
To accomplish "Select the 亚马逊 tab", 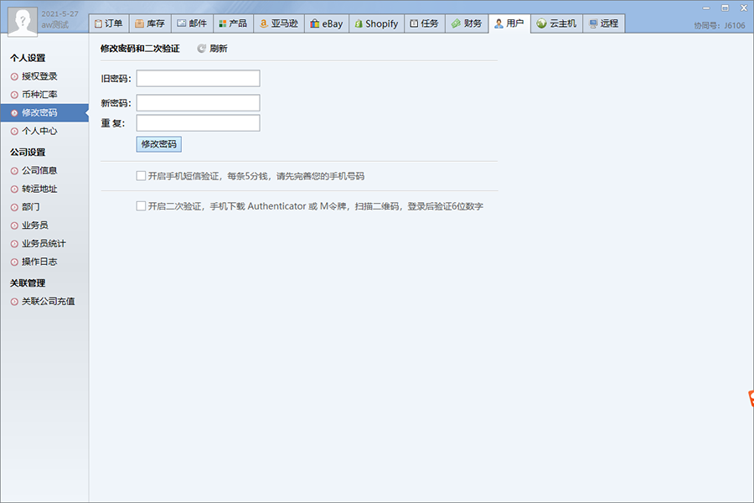I will [277, 23].
